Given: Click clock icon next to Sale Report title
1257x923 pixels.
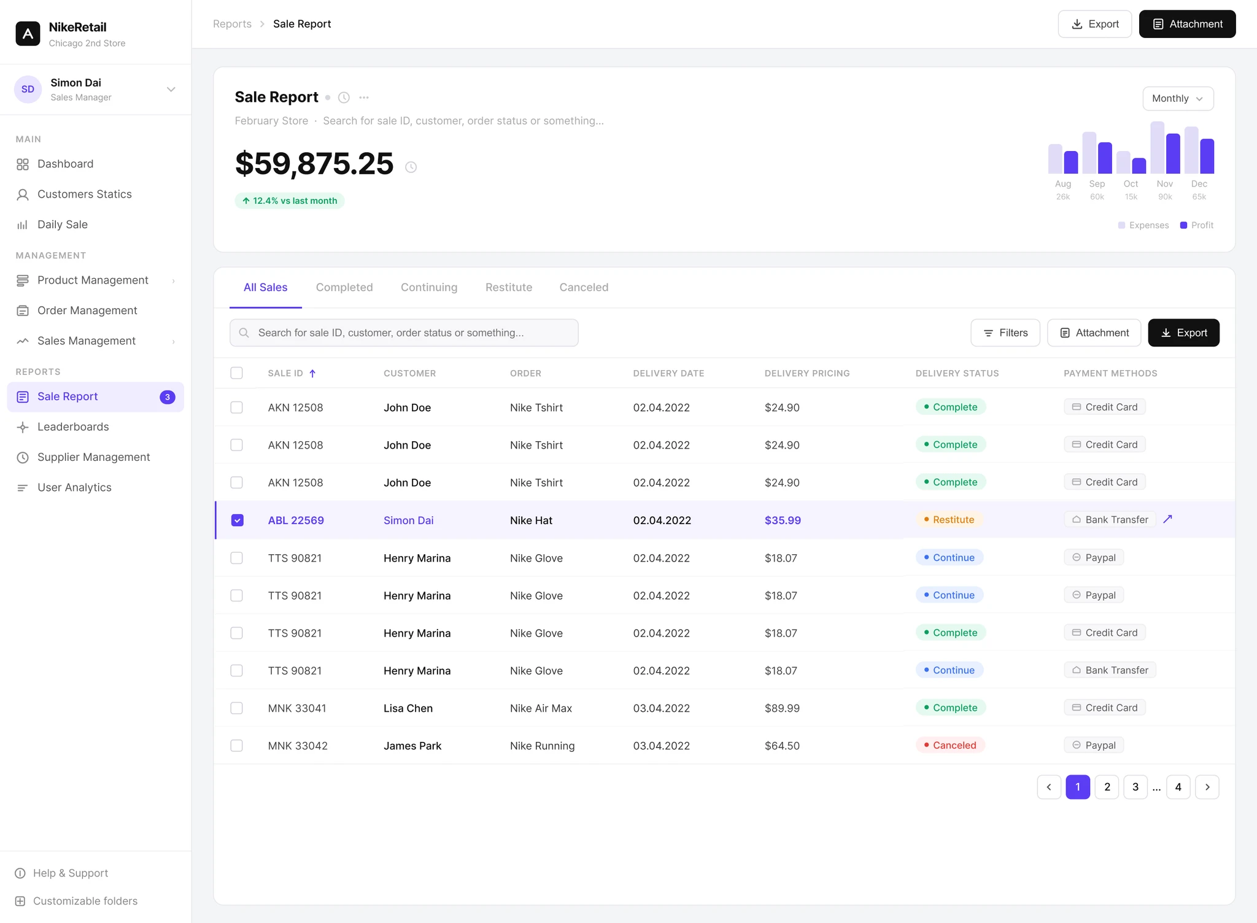Looking at the screenshot, I should 344,98.
